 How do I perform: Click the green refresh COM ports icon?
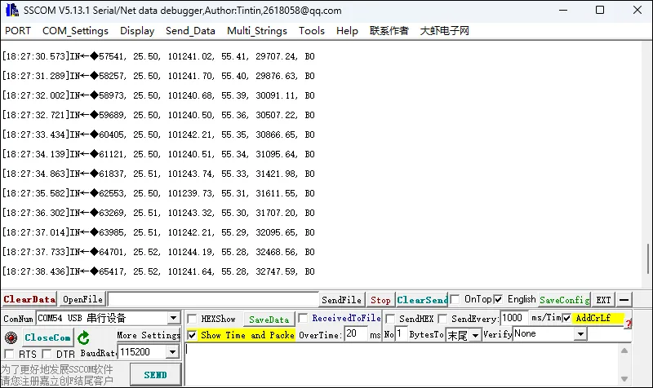coord(84,337)
